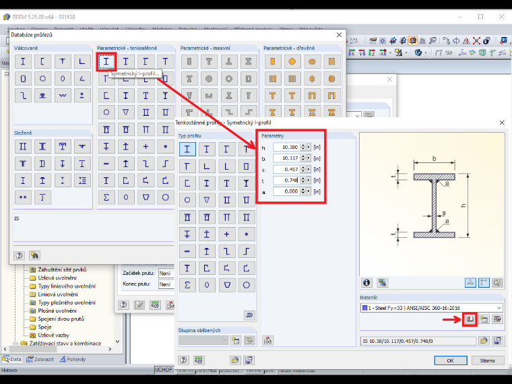Image resolution: width=512 pixels, height=384 pixels.
Task: Click spin buttons for t parameter
Action: click(303, 181)
